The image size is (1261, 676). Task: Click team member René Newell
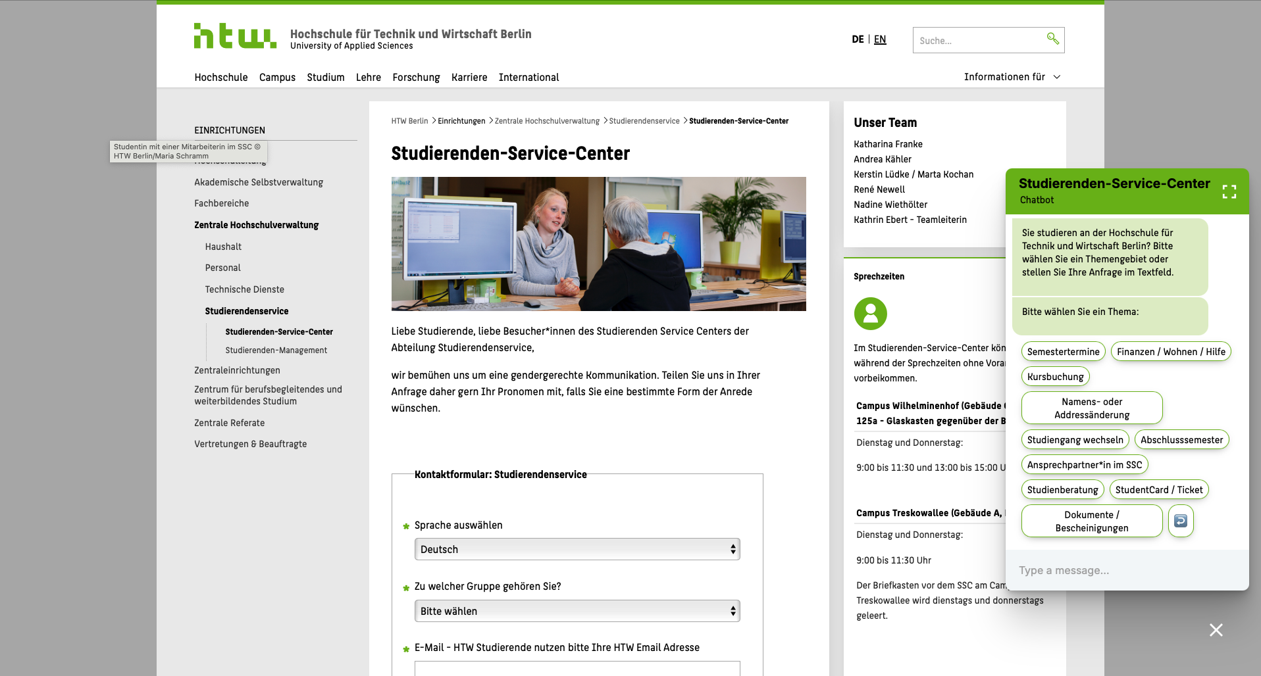tap(879, 189)
